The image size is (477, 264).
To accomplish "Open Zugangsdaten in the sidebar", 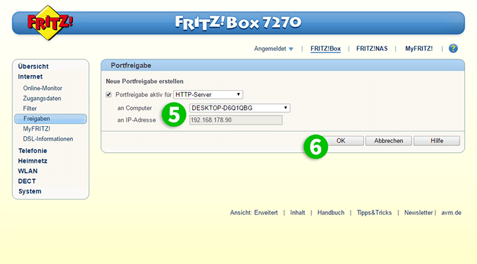I will (42, 99).
